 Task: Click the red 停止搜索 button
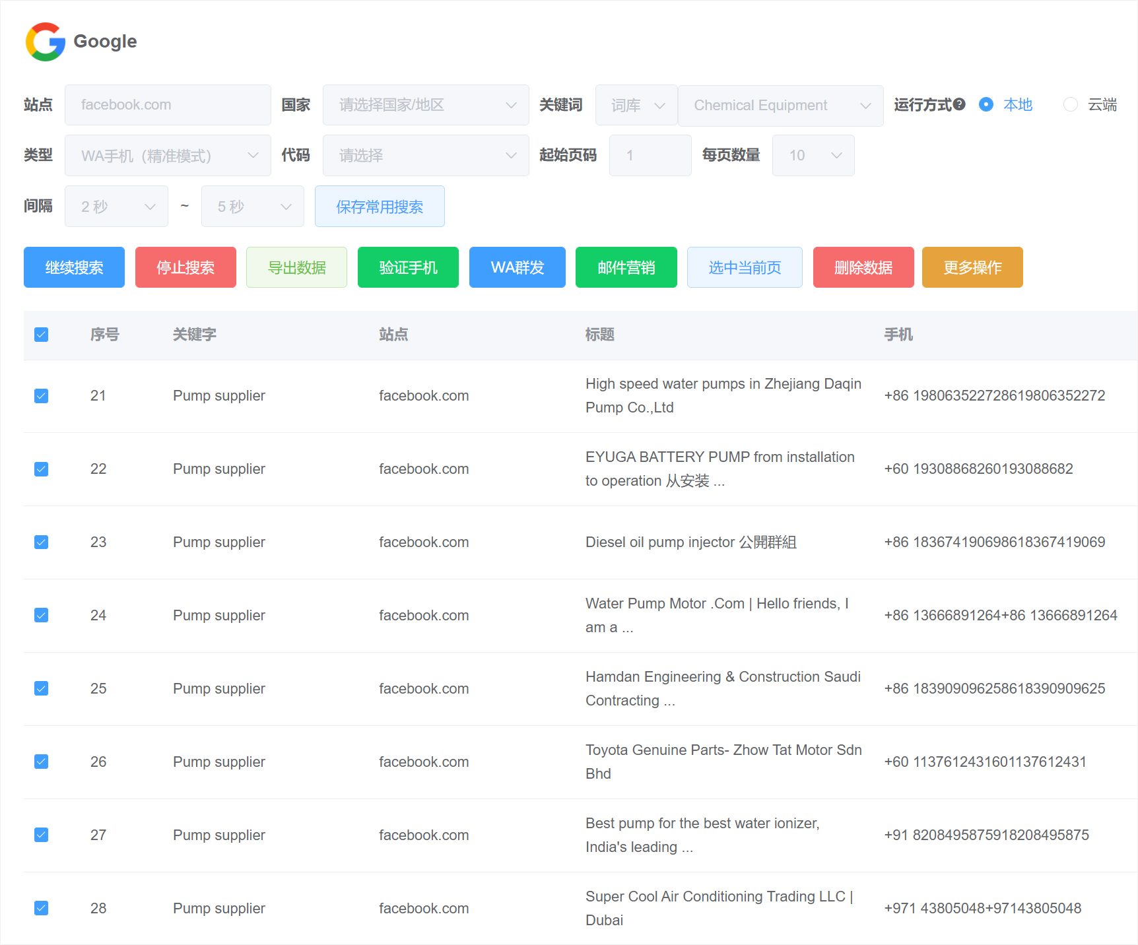pyautogui.click(x=185, y=267)
